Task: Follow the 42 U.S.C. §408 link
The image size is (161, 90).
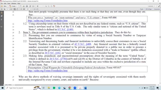Action: pos(83,44)
